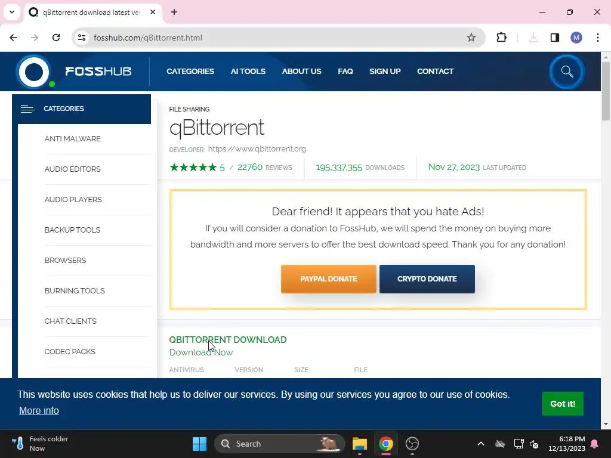Reload the page
Viewport: 611px width, 458px height.
pos(56,38)
